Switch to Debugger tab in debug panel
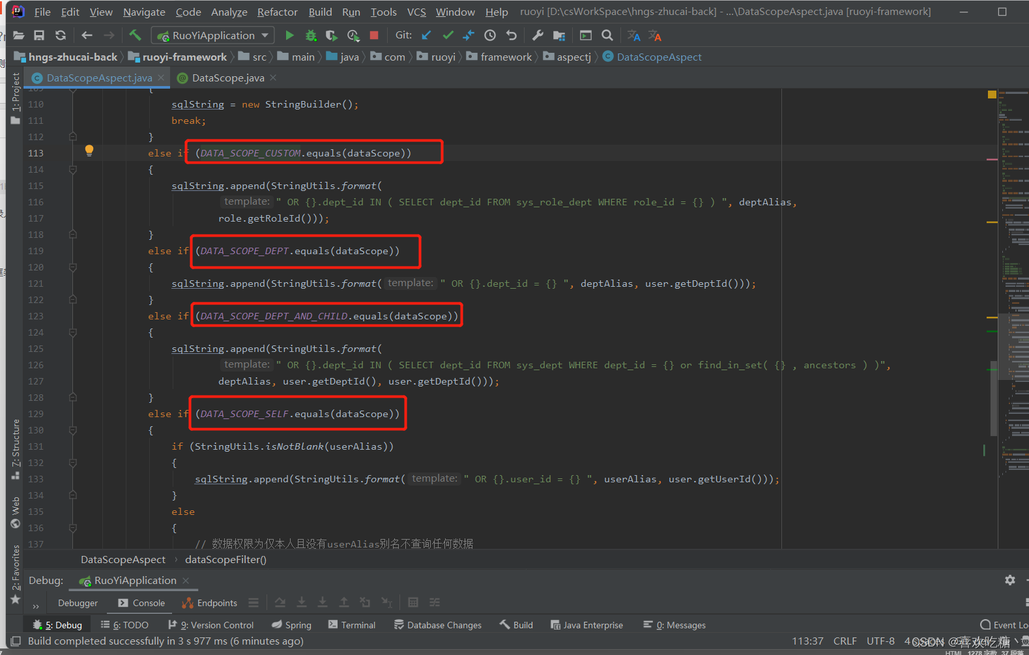 point(78,603)
